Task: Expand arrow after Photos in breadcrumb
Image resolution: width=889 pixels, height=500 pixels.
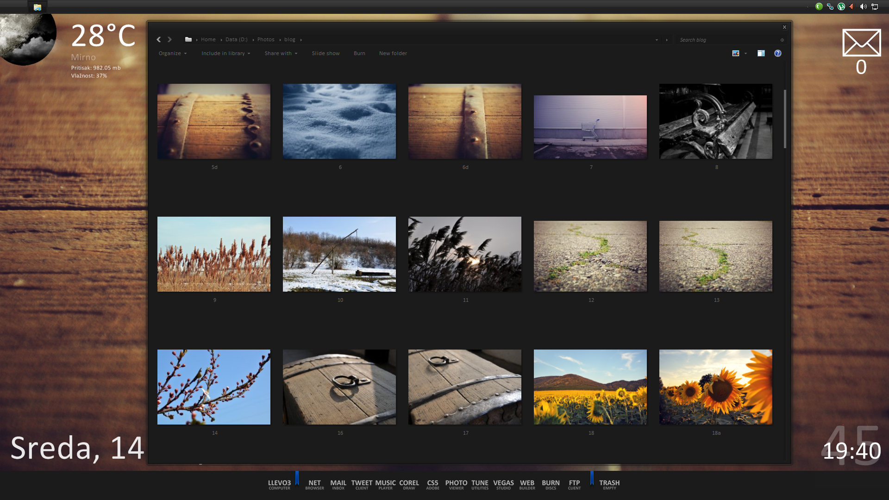Action: [x=280, y=40]
